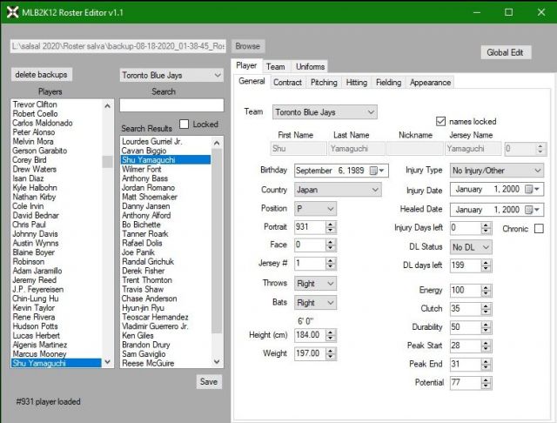Click the delete backups button

click(x=41, y=75)
